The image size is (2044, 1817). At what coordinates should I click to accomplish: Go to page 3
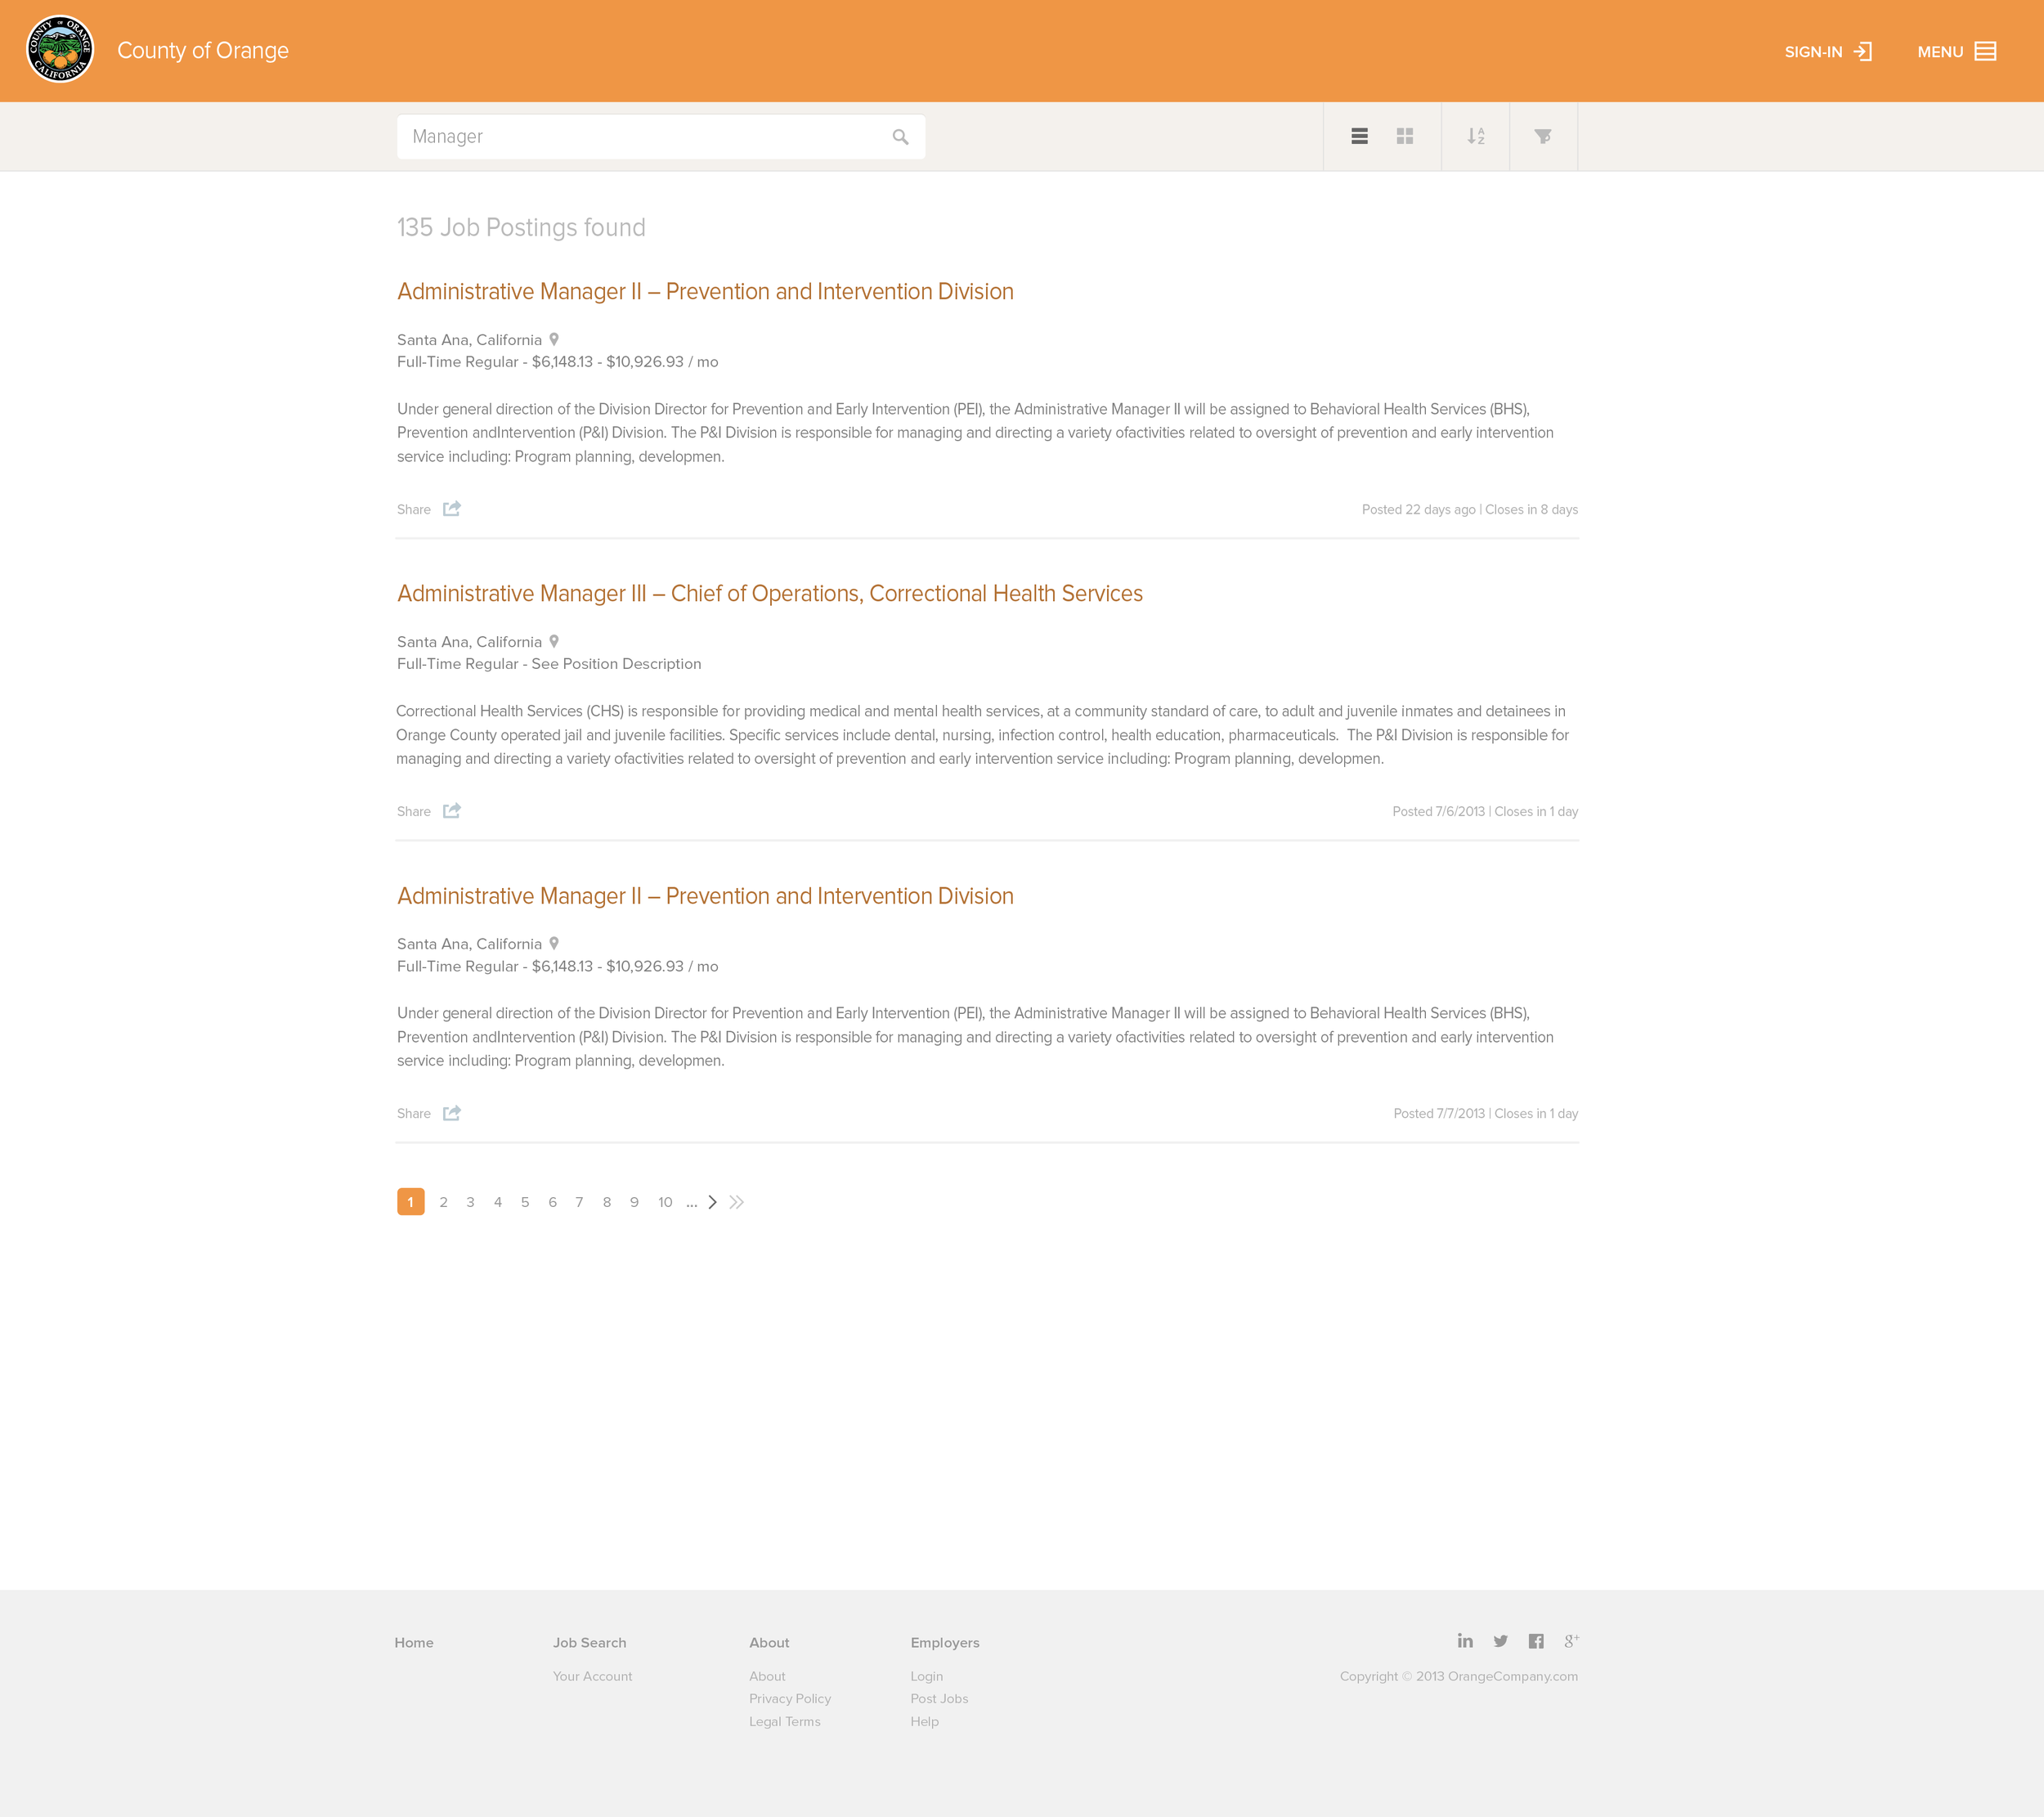[470, 1202]
